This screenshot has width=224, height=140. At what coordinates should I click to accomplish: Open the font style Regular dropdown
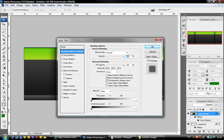pos(215,66)
